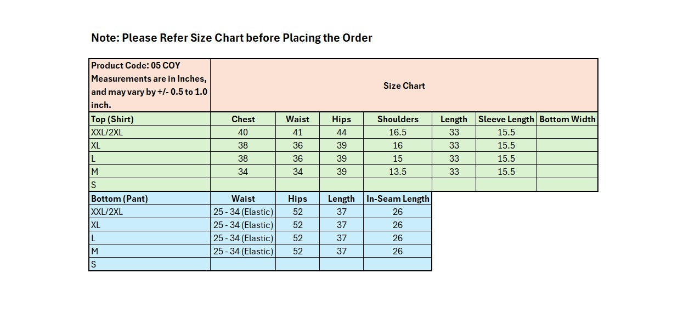
Task: Click the Hips header in the pant section
Action: (297, 198)
